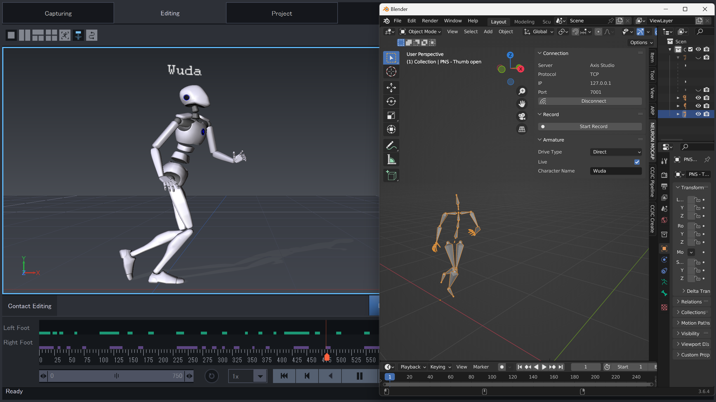Expand the Relations panel
The height and width of the screenshot is (402, 716).
pyautogui.click(x=691, y=302)
